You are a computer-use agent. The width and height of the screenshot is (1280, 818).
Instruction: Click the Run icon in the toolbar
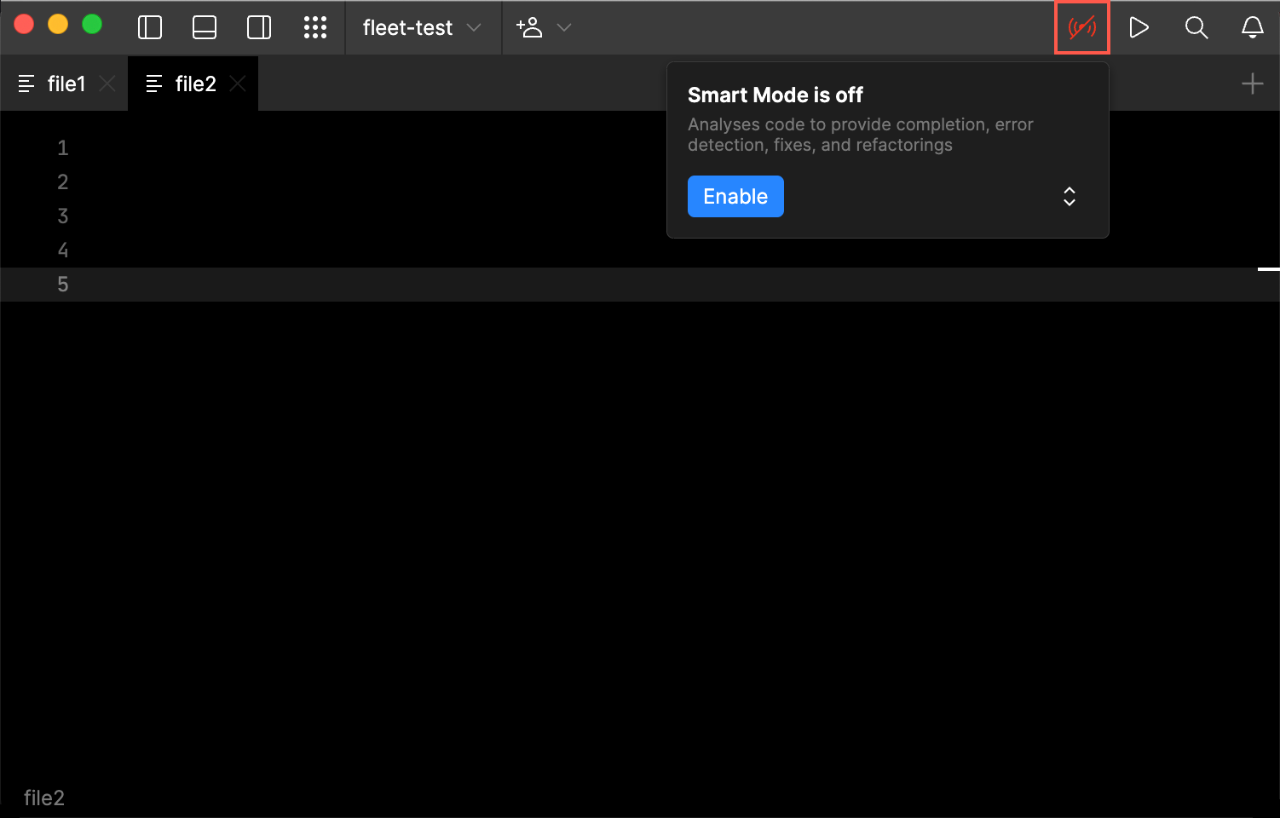[x=1139, y=27]
